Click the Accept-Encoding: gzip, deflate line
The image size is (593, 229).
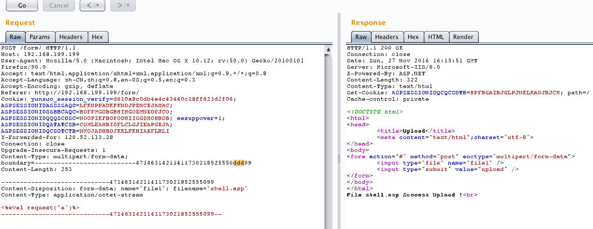tap(57, 87)
